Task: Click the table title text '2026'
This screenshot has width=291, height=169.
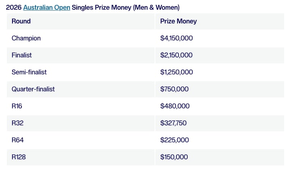Action: click(14, 8)
